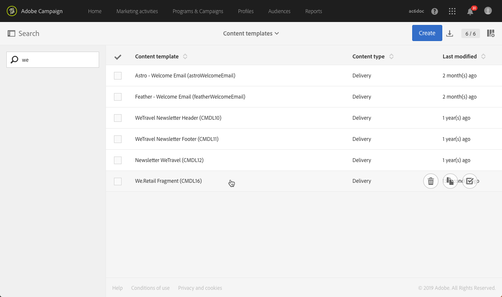Open the column configuration icon
This screenshot has height=297, width=502.
tap(491, 33)
